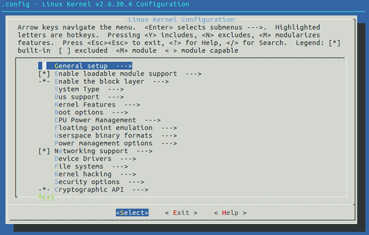Select Floating point emulation entry
This screenshot has width=369, height=235.
tap(116, 128)
